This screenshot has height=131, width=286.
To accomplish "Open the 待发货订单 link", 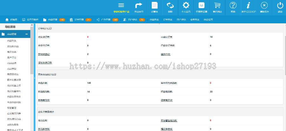I will click(44, 37).
